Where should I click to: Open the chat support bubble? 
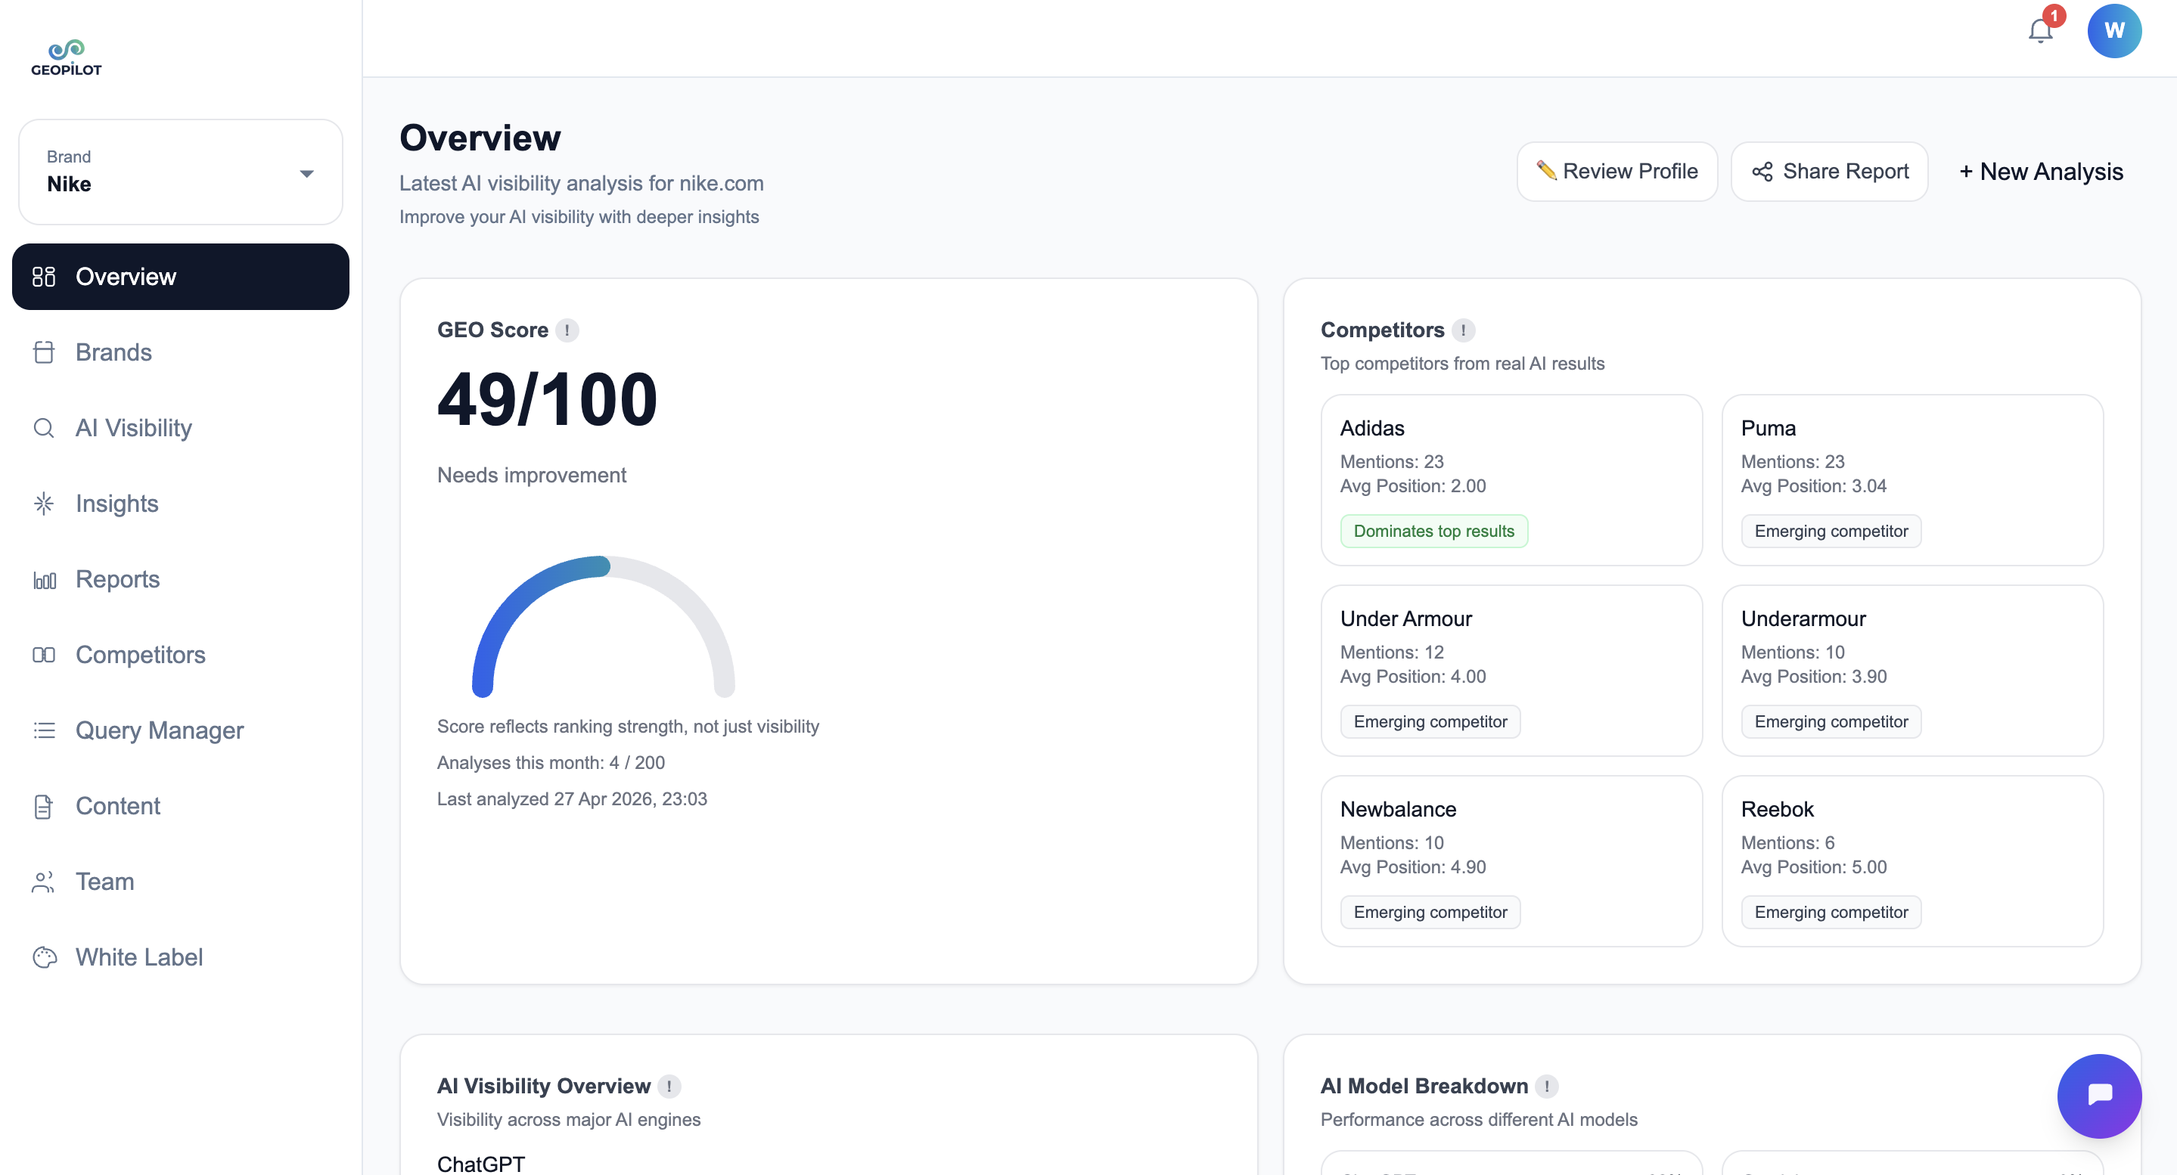(2098, 1095)
